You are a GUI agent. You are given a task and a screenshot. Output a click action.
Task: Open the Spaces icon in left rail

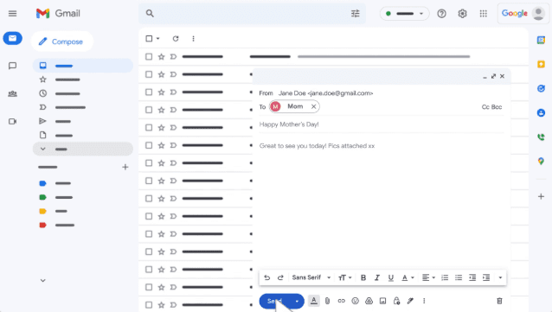(x=13, y=93)
